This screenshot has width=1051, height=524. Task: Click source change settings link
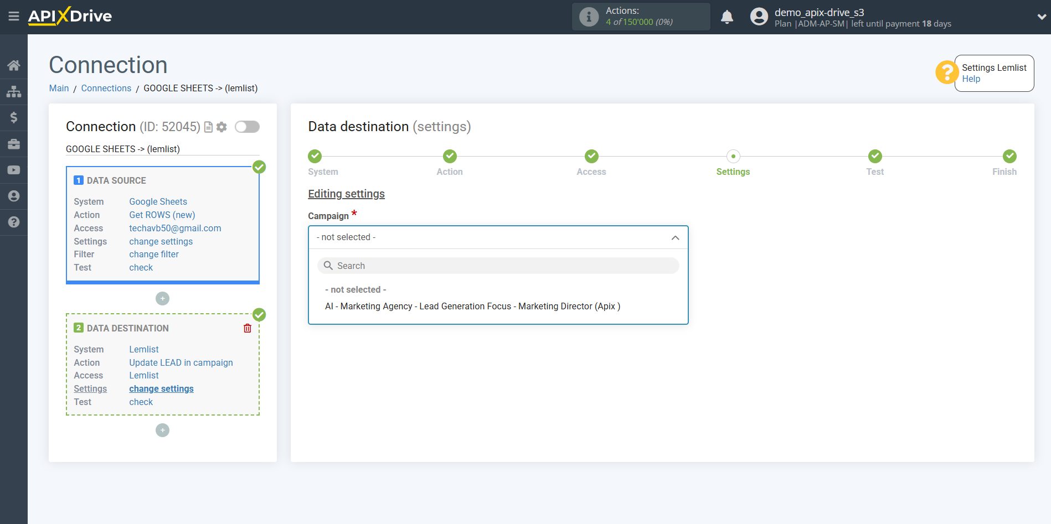(x=161, y=241)
